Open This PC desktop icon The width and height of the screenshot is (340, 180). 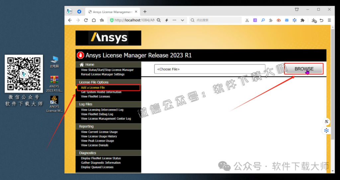[x=54, y=62]
